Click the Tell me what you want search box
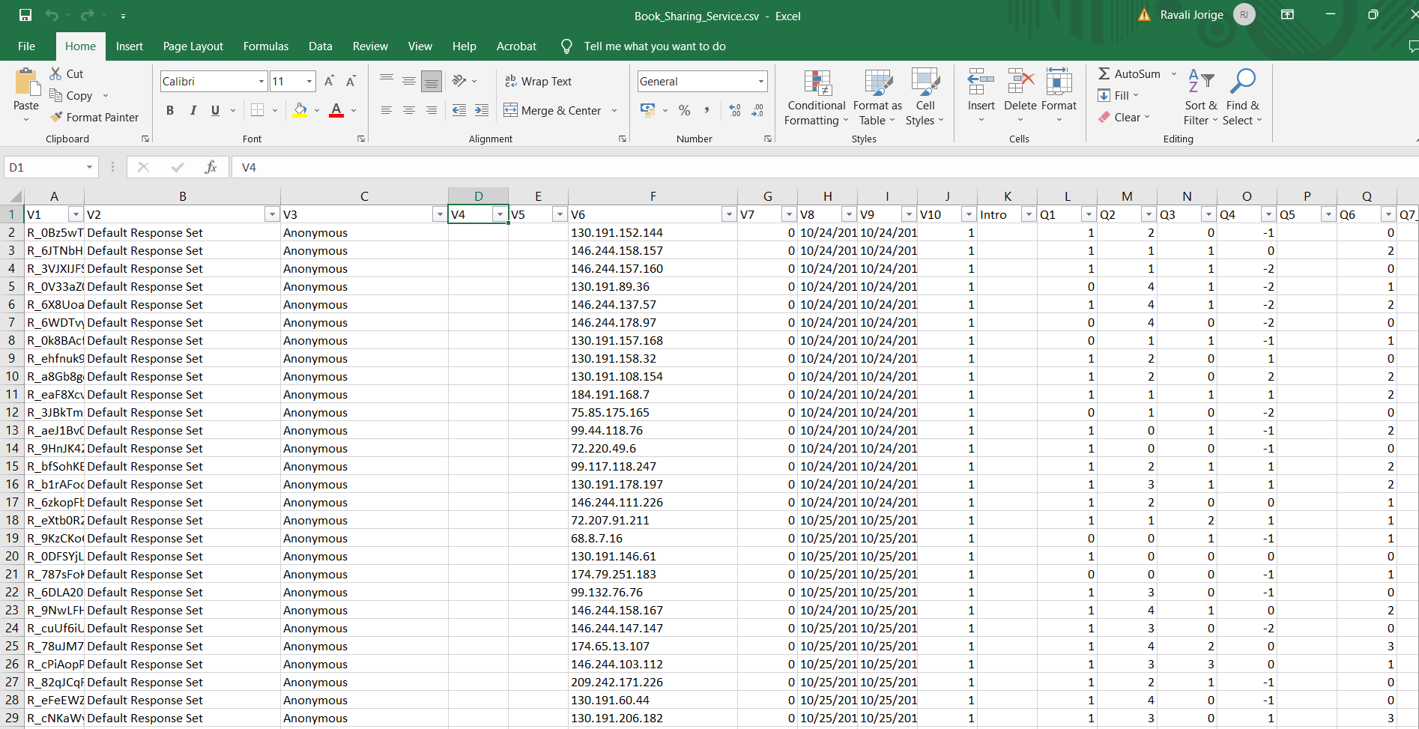 tap(654, 46)
